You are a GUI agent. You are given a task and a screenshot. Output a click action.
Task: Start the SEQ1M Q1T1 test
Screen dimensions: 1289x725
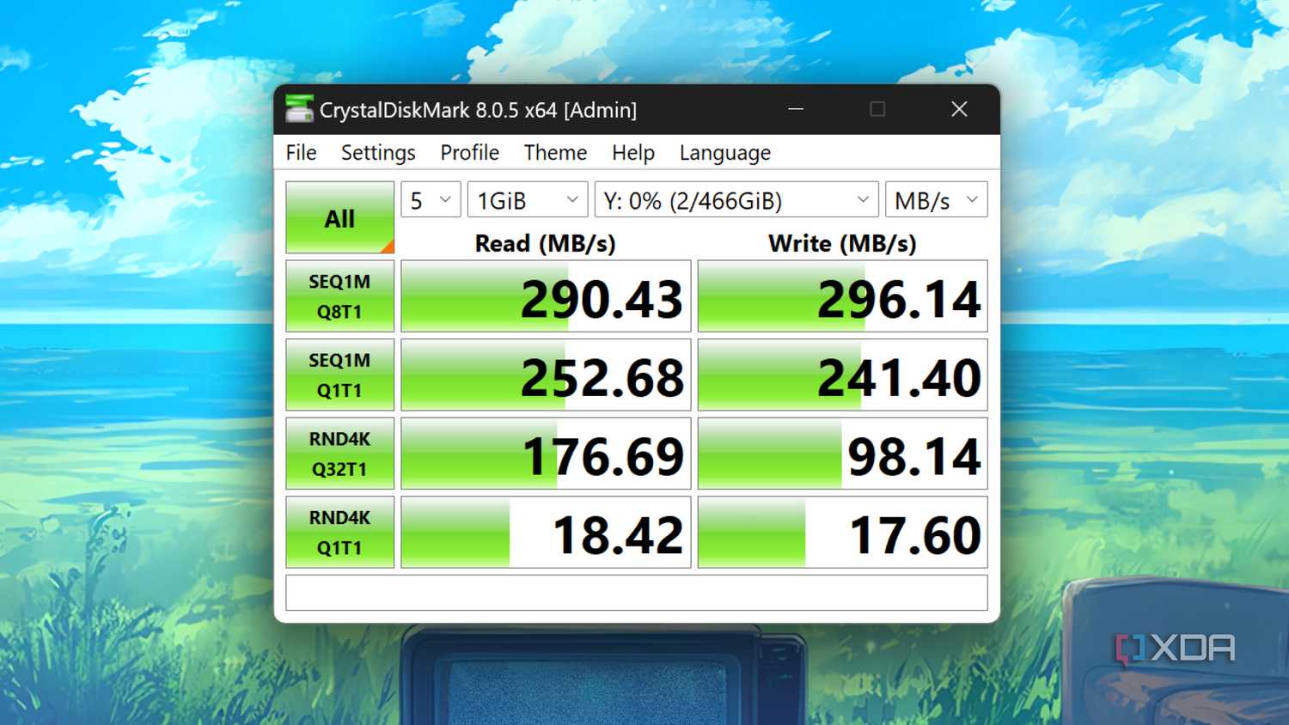click(x=339, y=375)
